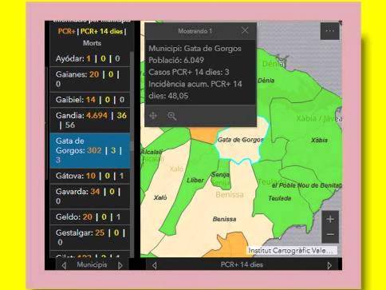386x290 pixels.
Task: Select Ayódar entry in the list
Action: (x=90, y=58)
